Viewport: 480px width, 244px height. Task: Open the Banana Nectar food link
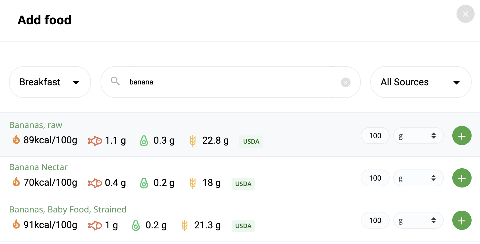[38, 167]
